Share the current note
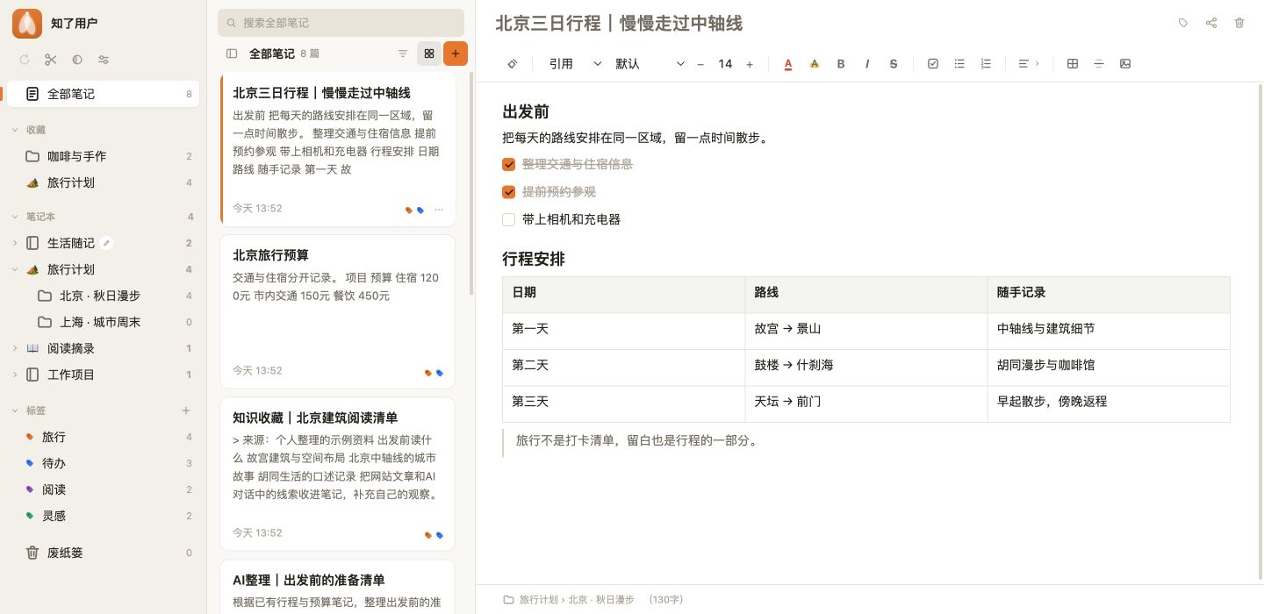Screen dimensions: 1264x614 (1211, 24)
